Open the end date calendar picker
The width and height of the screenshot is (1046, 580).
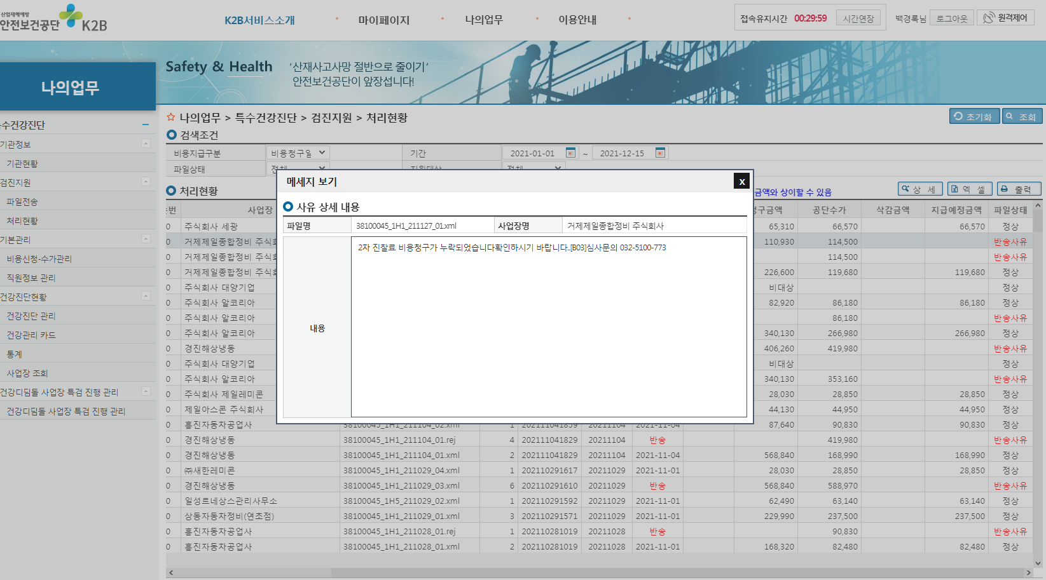point(660,152)
